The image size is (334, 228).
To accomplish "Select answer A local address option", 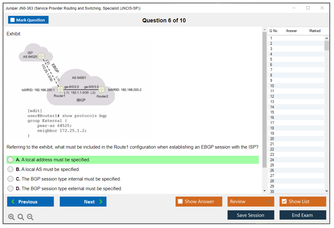I will tap(11, 160).
